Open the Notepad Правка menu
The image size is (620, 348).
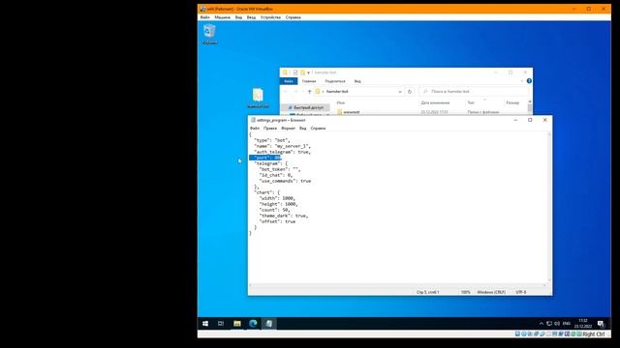tap(270, 129)
